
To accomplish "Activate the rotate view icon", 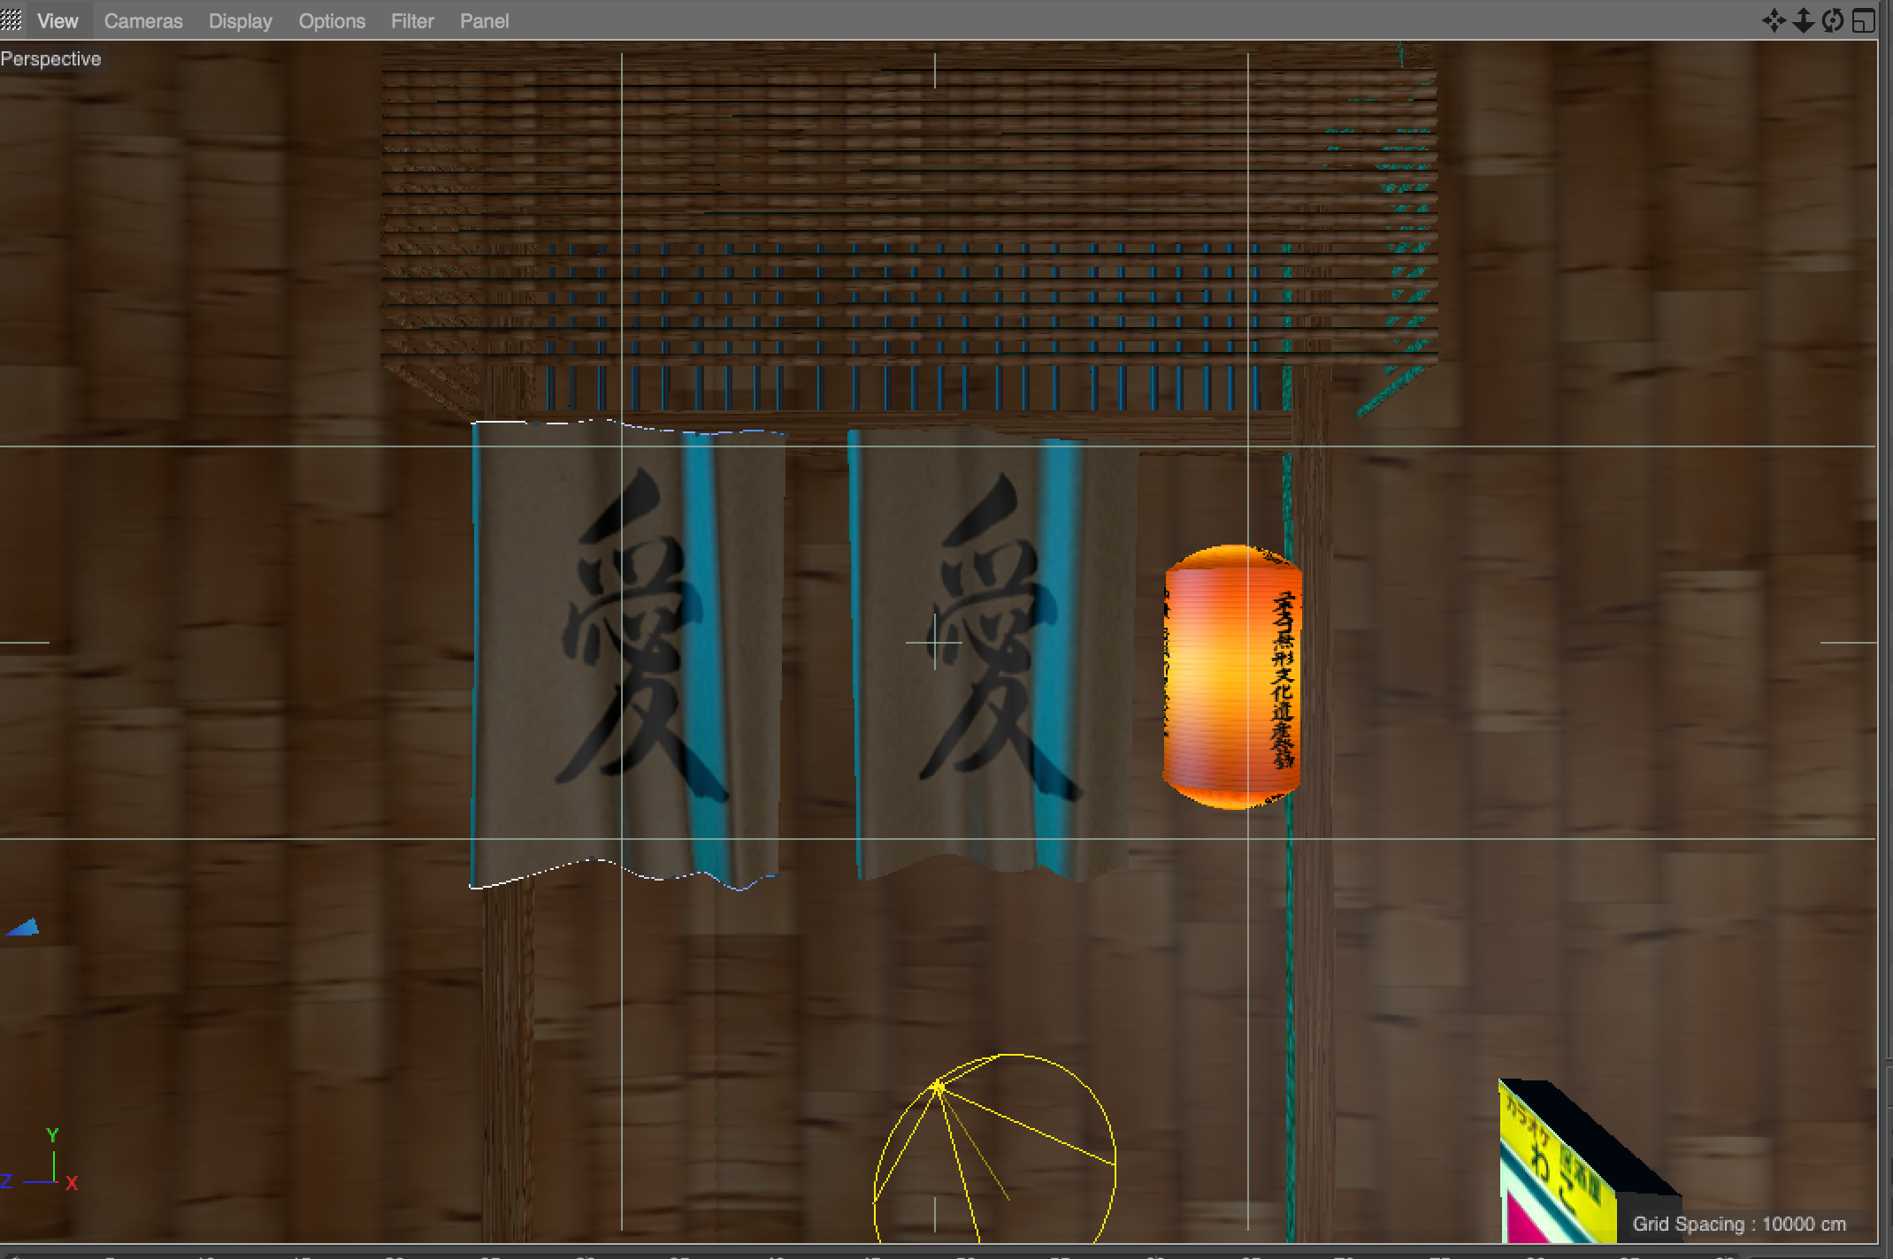I will (1833, 20).
